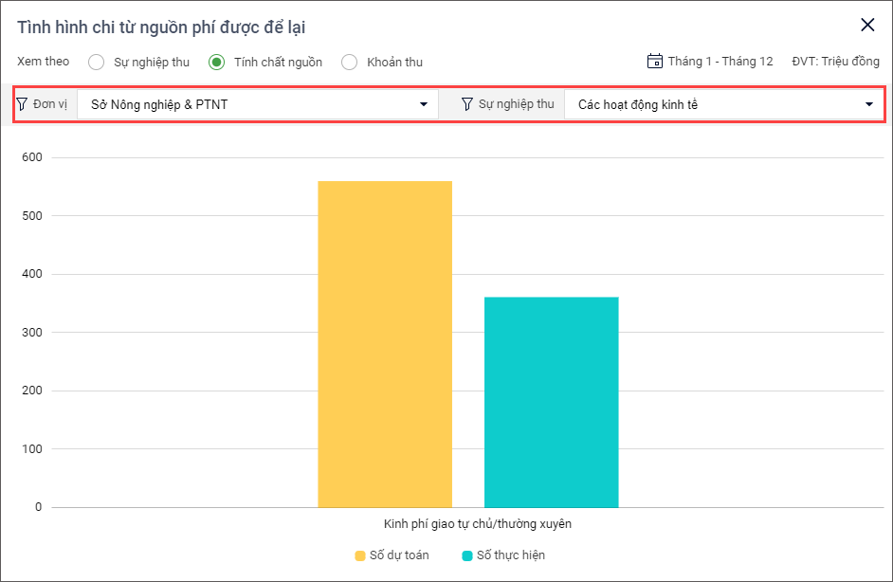Click the Sự nghiệp thu dropdown arrow
Viewport: 893px width, 582px height.
point(869,104)
